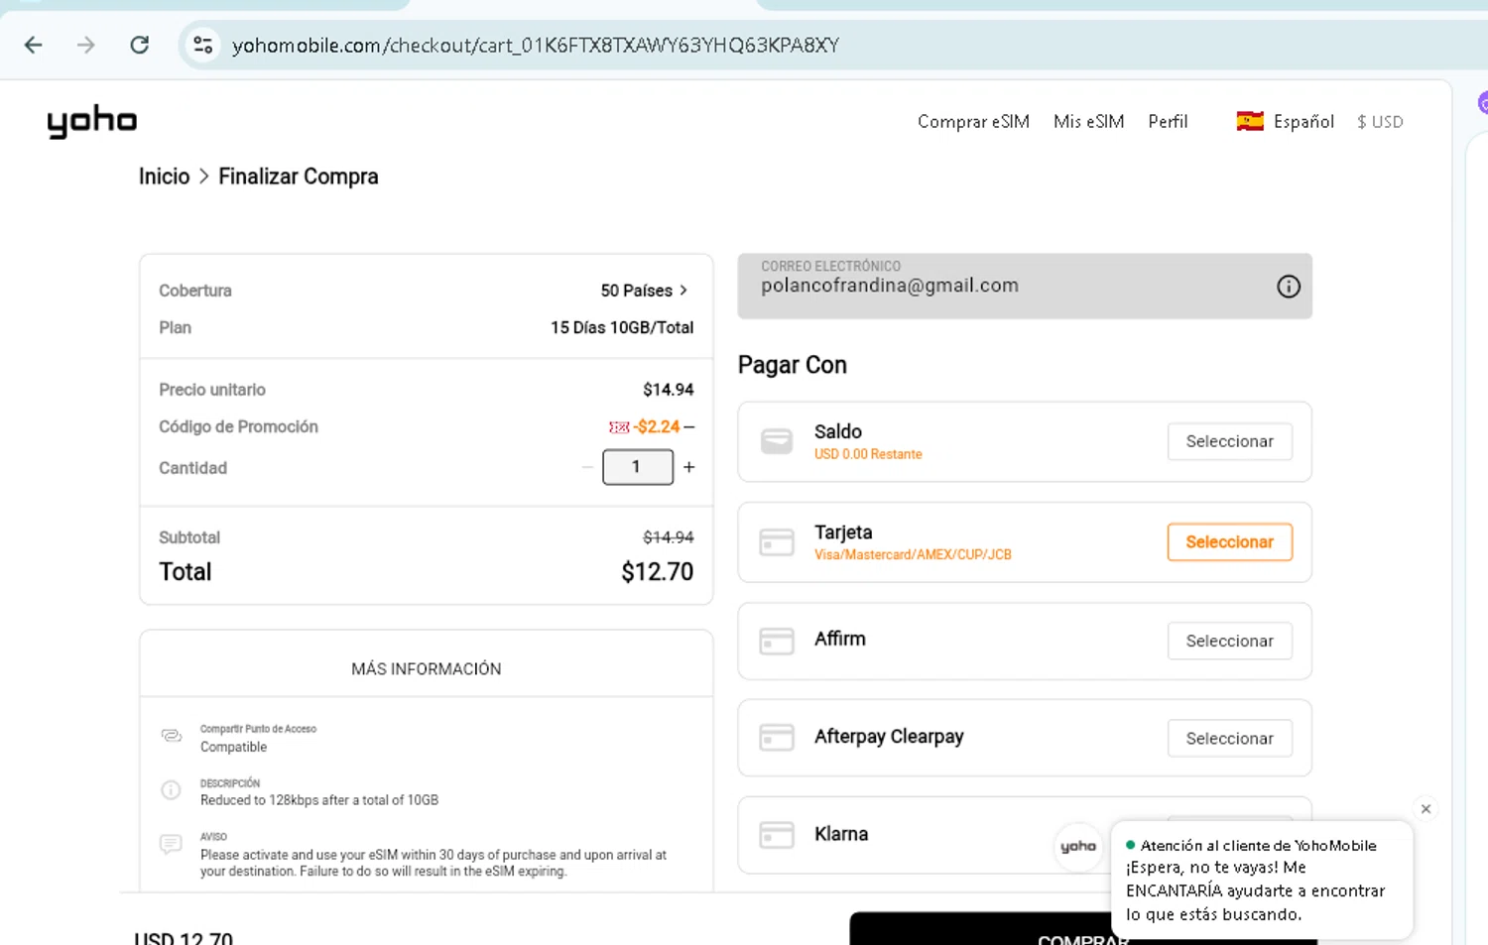The image size is (1488, 945).
Task: Click the struck-through $14.94 subtotal
Action: (669, 537)
